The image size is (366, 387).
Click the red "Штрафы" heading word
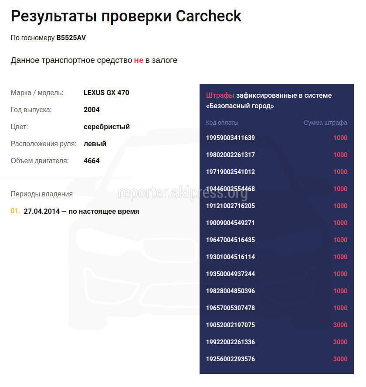220,95
